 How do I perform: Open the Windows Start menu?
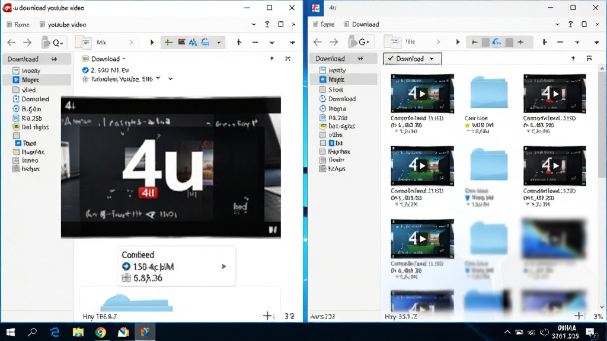(x=11, y=332)
